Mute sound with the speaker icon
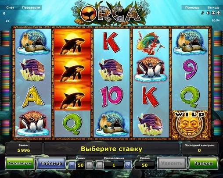Viewport: 223px width, 178px height. (x=208, y=13)
